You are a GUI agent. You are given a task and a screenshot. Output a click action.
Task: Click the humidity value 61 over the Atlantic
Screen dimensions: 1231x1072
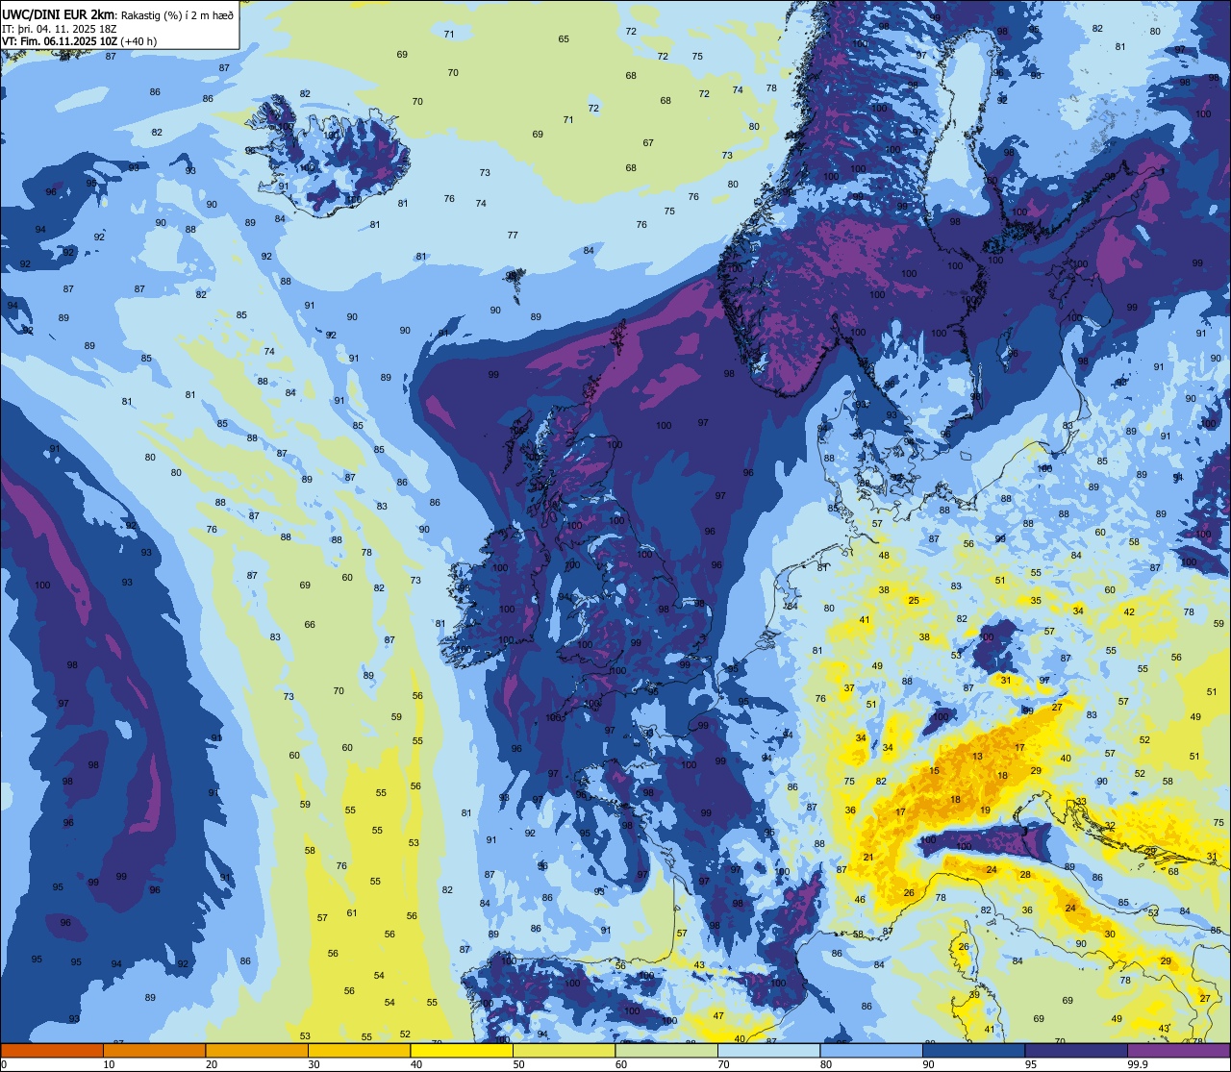click(352, 913)
